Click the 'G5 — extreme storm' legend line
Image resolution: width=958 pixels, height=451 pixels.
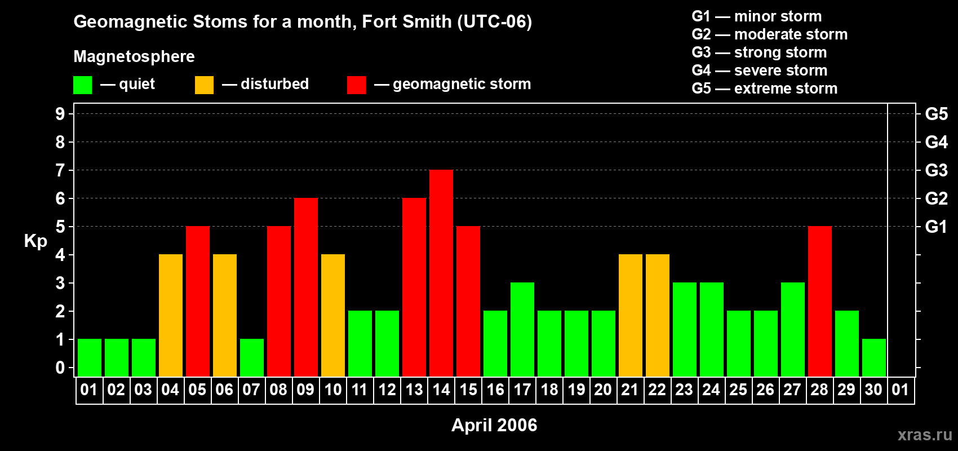[x=765, y=89]
